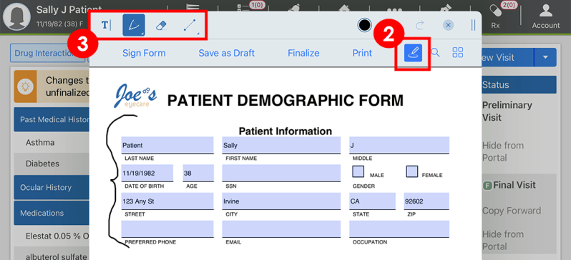The image size is (571, 260).
Task: Open Drug Interactions button
Action: click(x=48, y=54)
